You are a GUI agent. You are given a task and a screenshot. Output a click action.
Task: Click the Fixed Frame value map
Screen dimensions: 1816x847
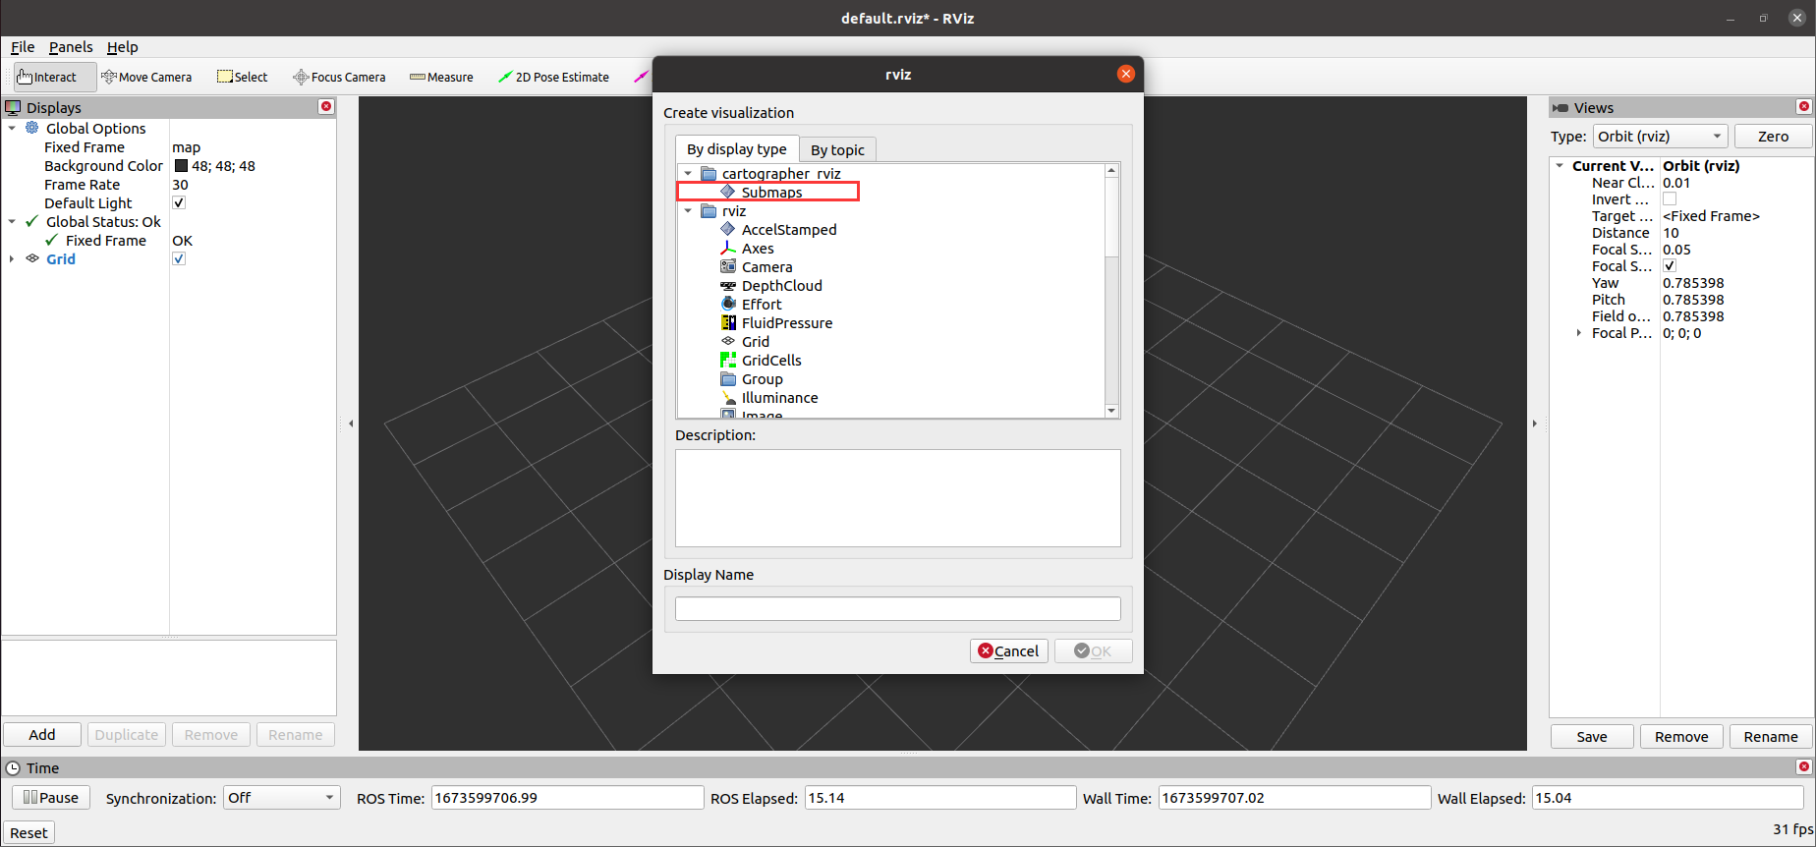click(186, 146)
